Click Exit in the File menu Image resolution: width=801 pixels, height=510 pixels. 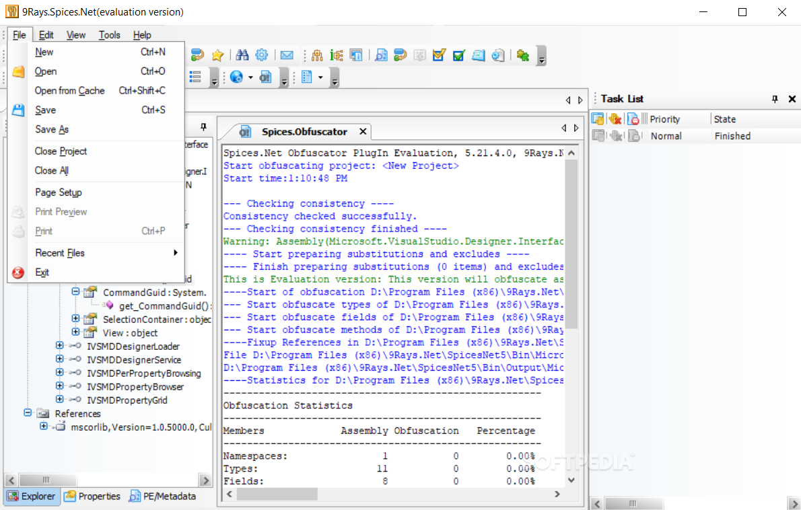96,272
